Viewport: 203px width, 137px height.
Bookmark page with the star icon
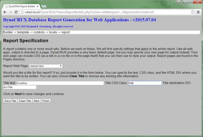coord(193,12)
